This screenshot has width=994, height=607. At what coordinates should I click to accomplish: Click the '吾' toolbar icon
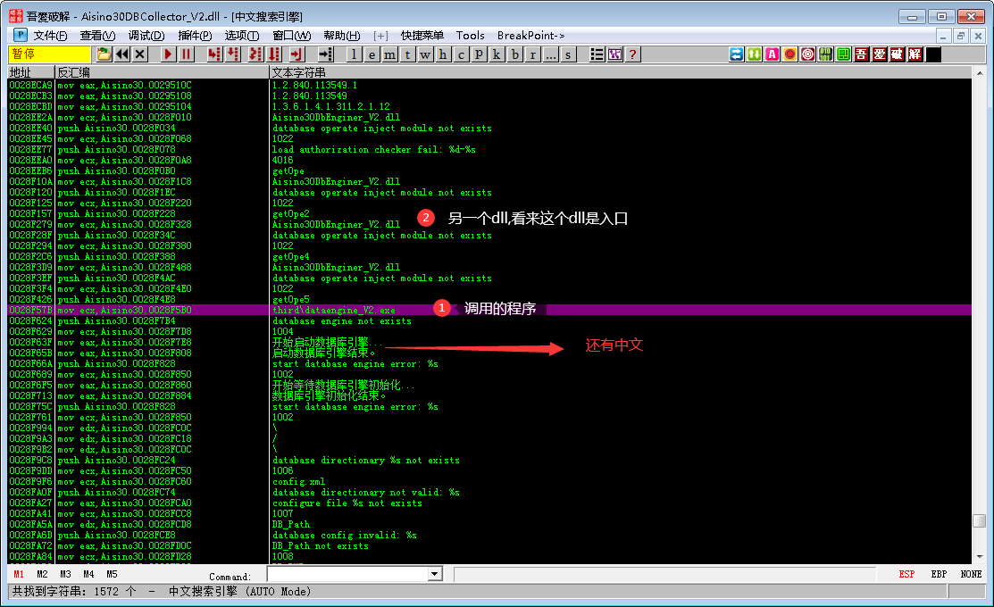click(860, 54)
